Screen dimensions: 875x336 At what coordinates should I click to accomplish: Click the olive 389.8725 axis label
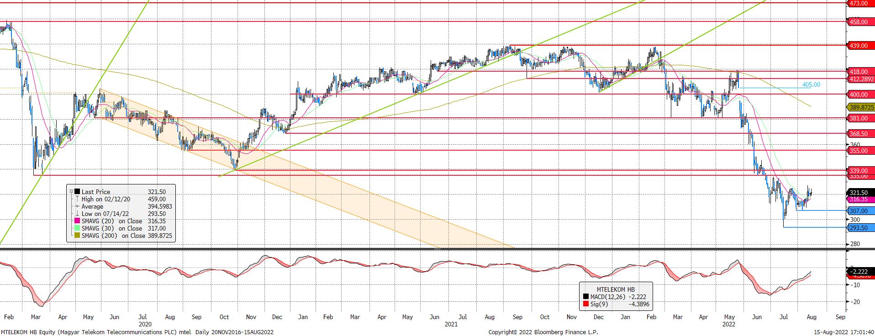coord(861,107)
